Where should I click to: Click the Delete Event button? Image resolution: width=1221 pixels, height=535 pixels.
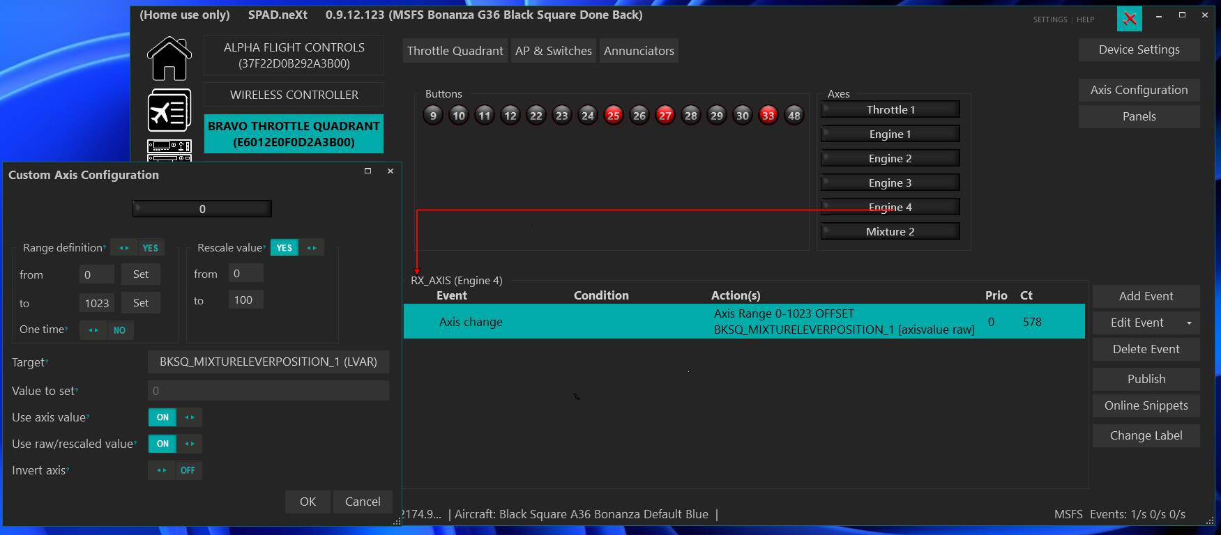[1146, 349]
